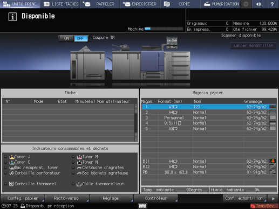Viewport: 279px width, 209px height.
Task: Switch Coupure TR to ON
Action: pos(66,38)
